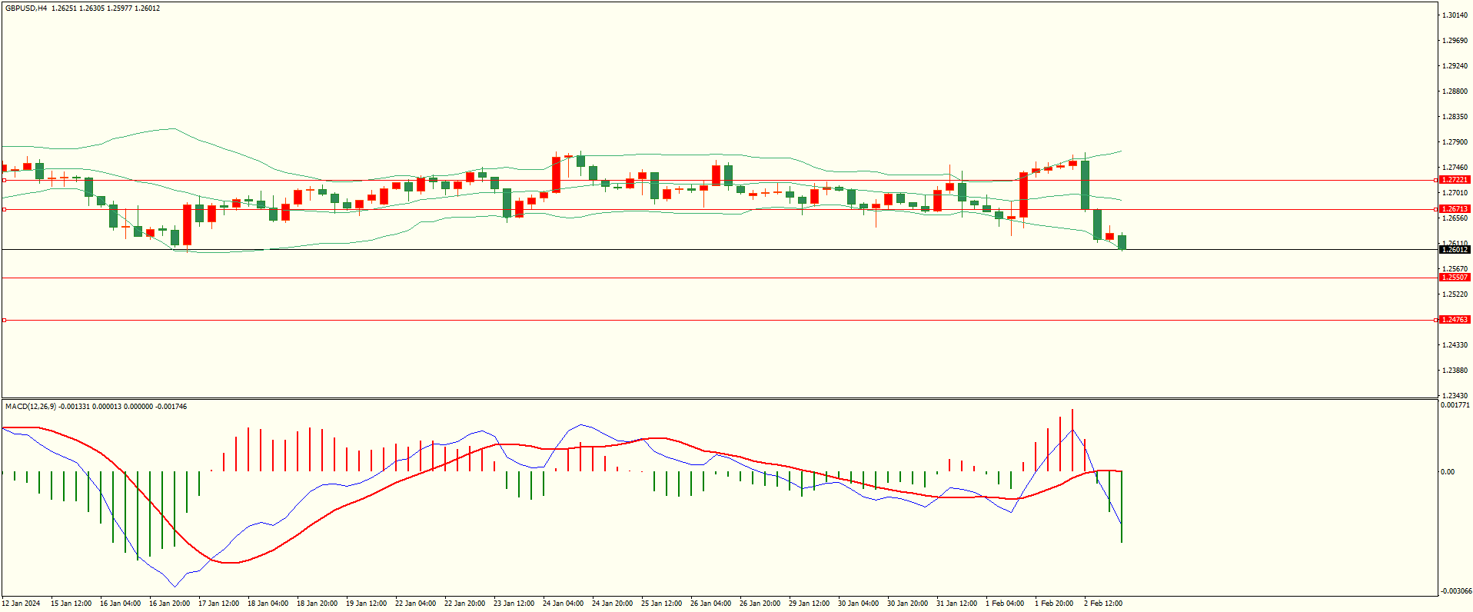Click the final green MACD histogram bar
The width and height of the screenshot is (1473, 612).
1122,507
